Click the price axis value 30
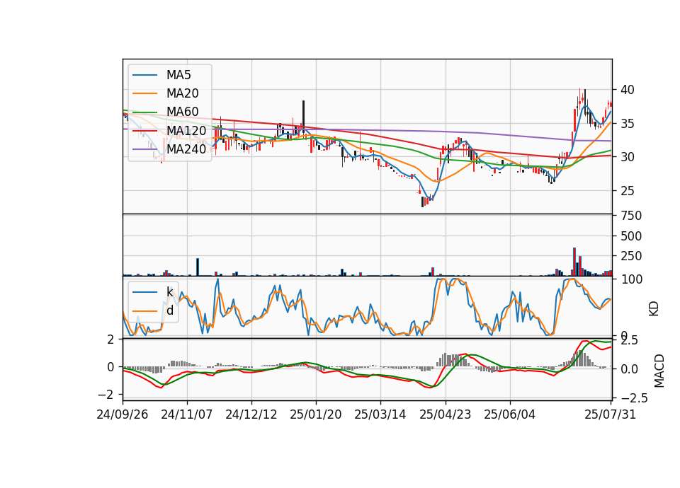Viewport: 680px width, 488px height. (628, 157)
